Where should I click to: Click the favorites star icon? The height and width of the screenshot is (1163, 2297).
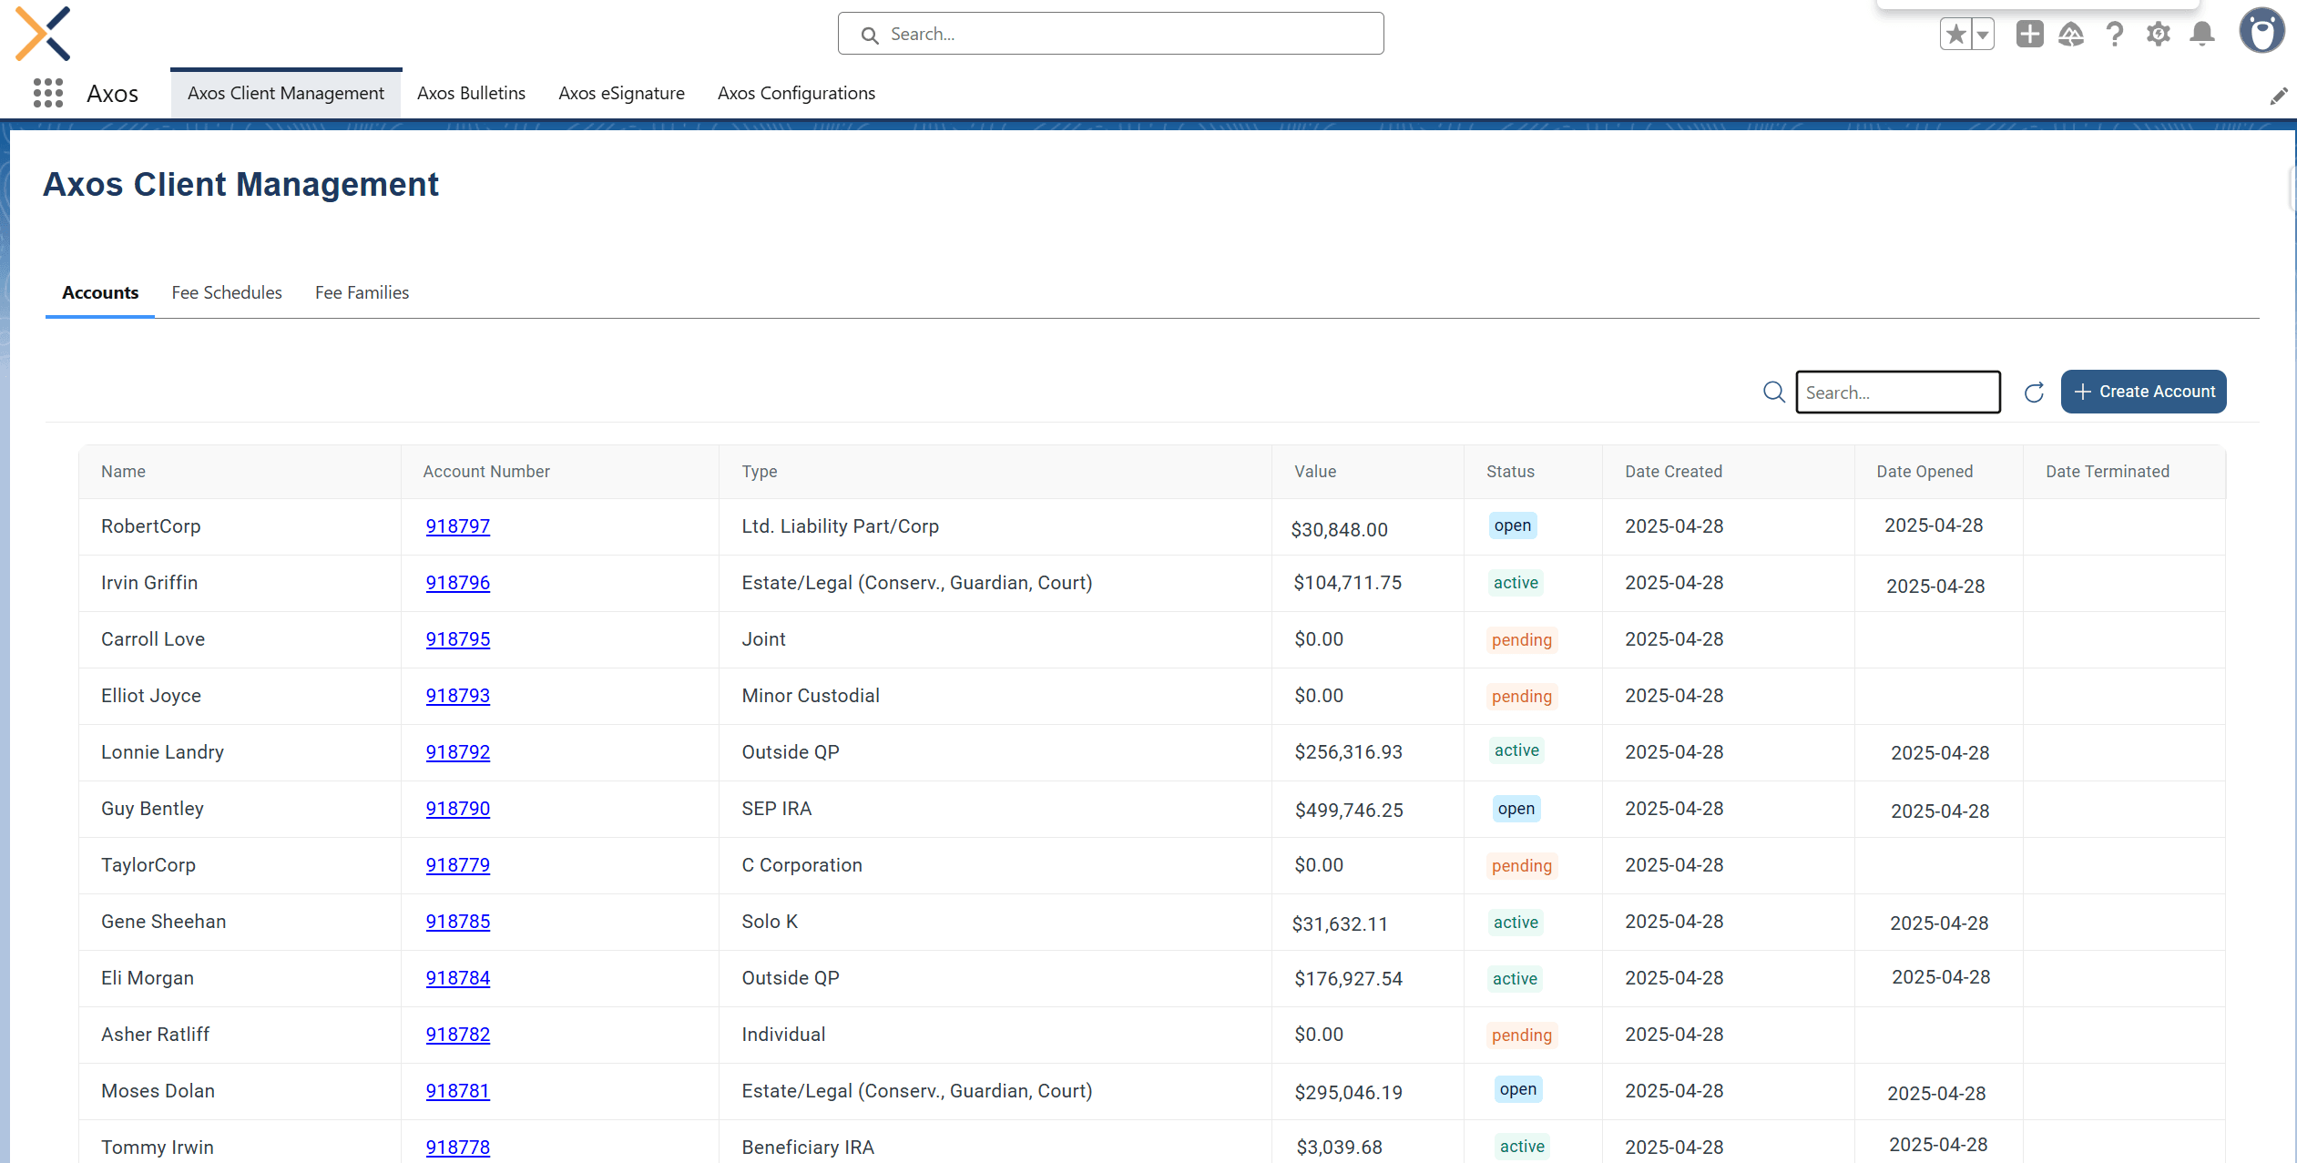point(1955,35)
